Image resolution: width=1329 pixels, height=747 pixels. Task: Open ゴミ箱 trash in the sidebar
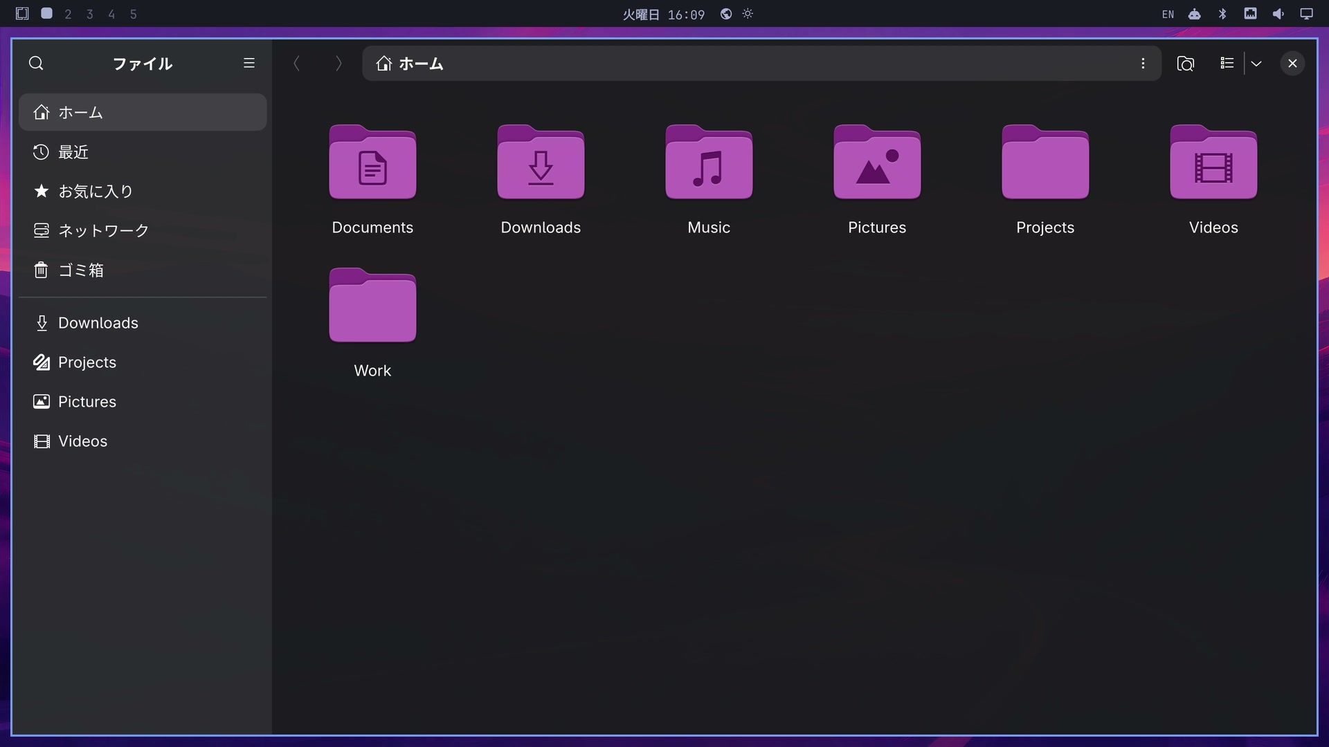[x=143, y=270]
